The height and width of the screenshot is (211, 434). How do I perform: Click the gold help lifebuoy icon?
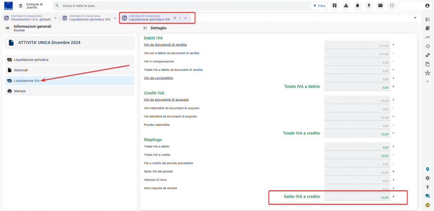coord(427,205)
